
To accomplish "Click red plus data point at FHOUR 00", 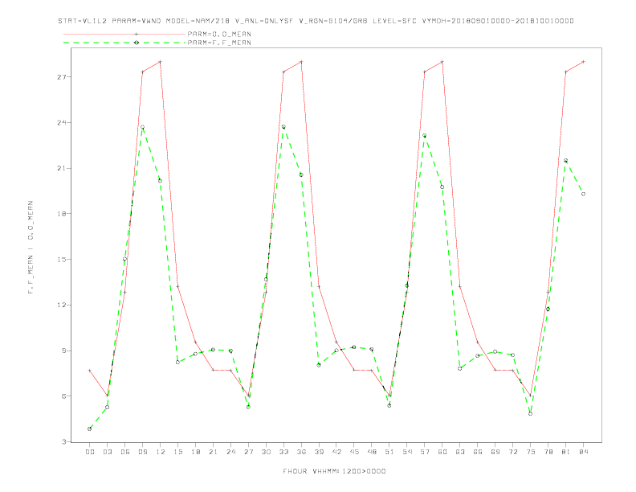I will coord(90,371).
